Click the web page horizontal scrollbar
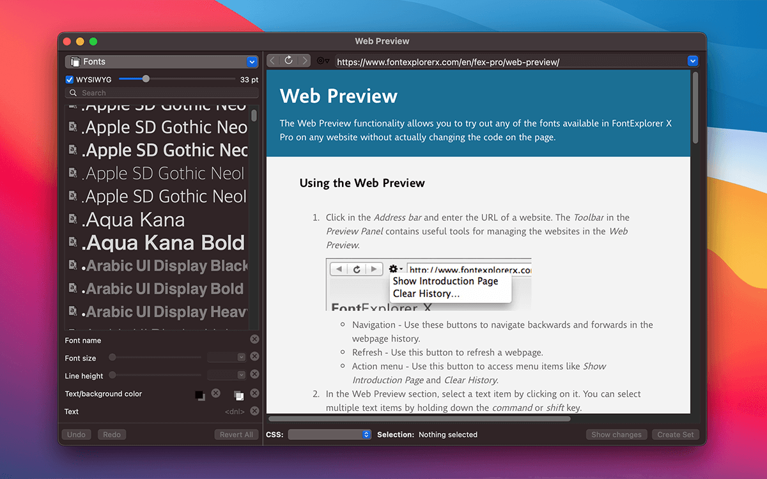Viewport: 767px width, 479px height. click(x=419, y=419)
